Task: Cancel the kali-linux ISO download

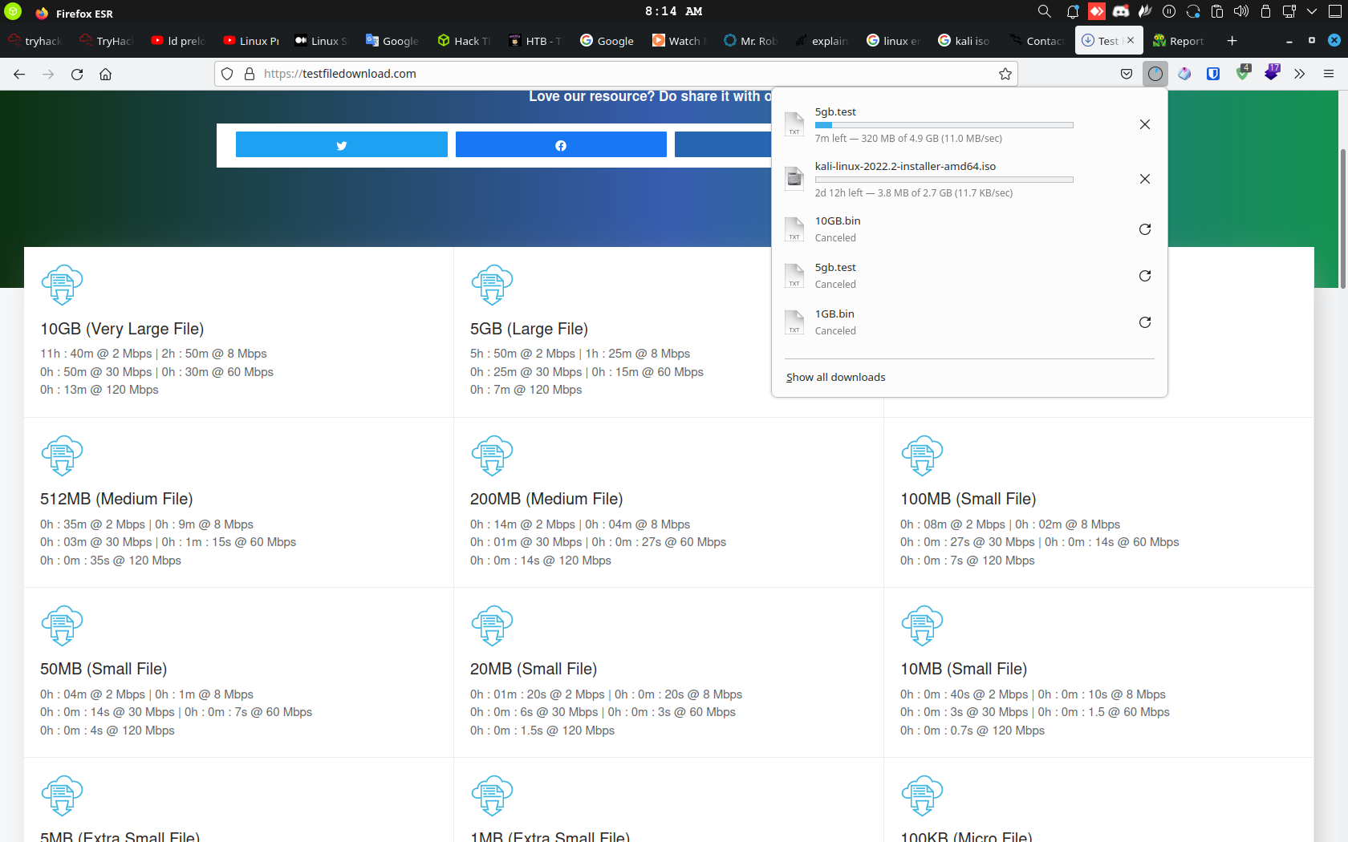Action: [x=1145, y=179]
